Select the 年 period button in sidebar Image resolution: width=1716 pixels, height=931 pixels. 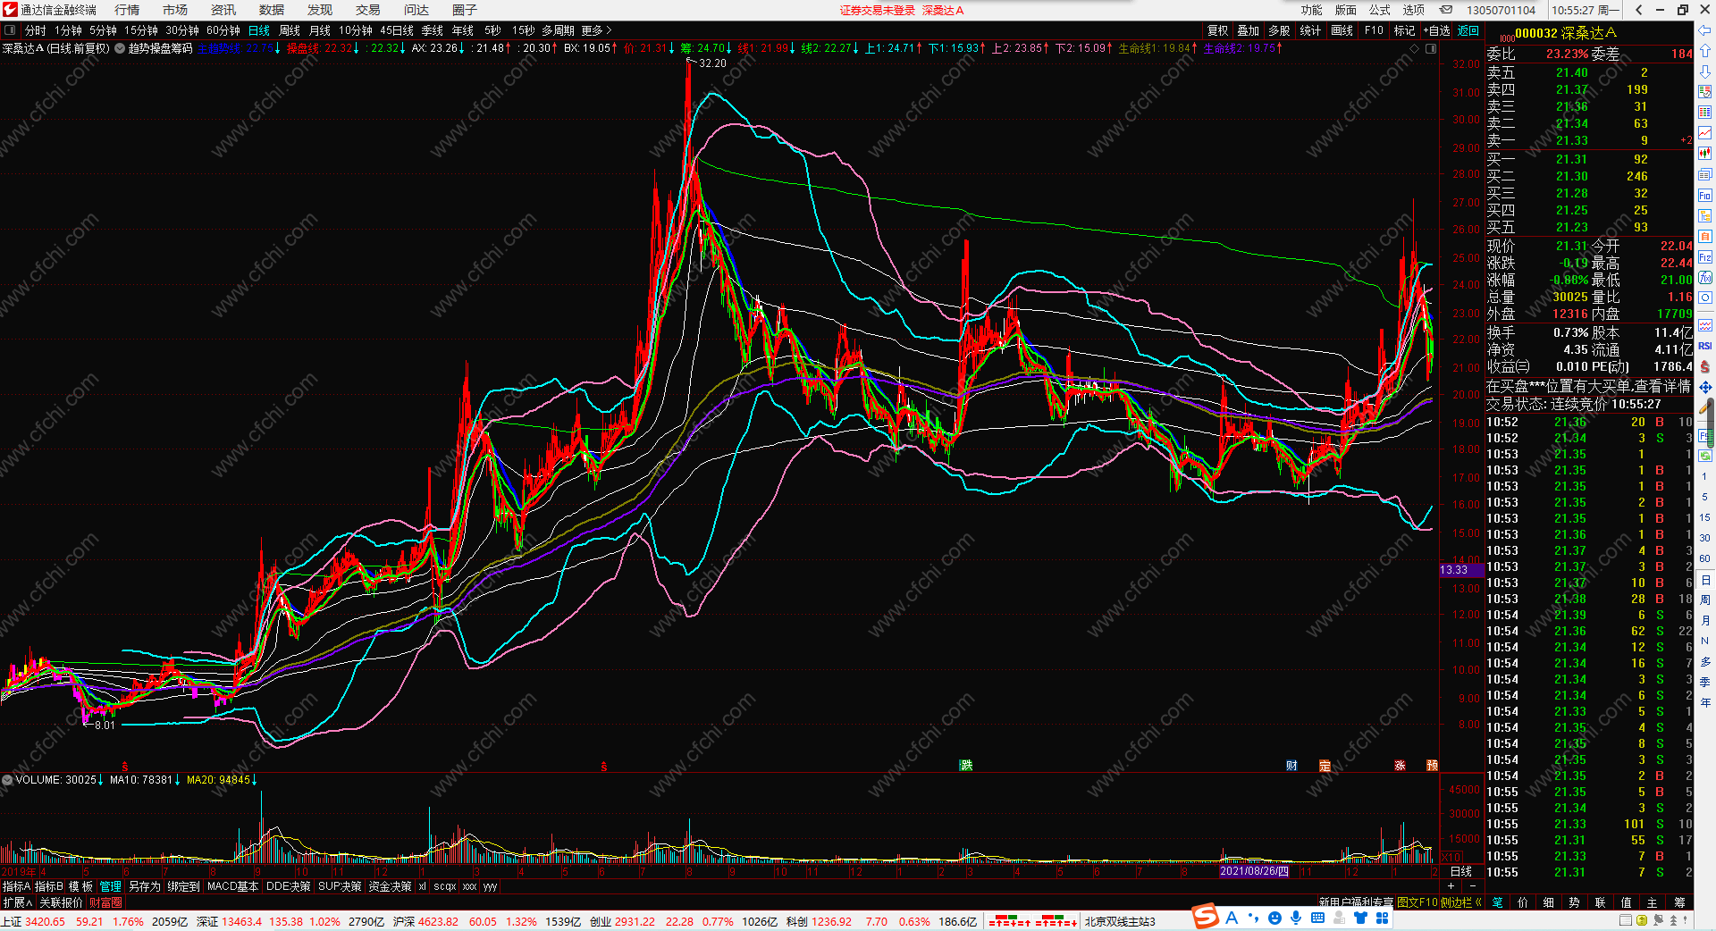1705,702
